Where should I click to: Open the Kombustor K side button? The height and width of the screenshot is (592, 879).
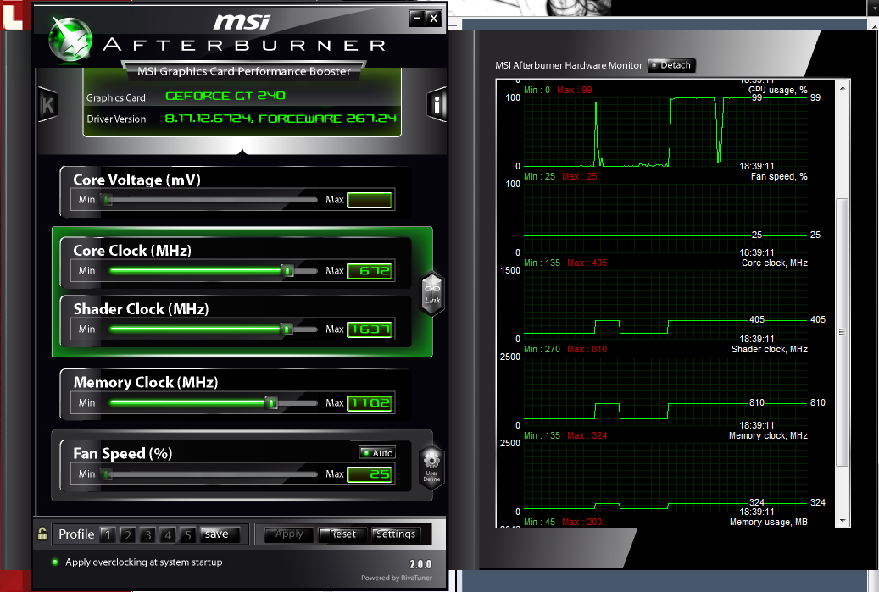click(47, 105)
